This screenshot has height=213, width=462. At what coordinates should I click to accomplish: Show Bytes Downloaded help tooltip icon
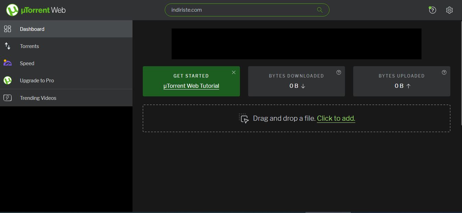(x=339, y=72)
